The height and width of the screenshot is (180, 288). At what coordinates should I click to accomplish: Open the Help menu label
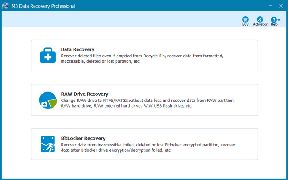click(x=274, y=25)
